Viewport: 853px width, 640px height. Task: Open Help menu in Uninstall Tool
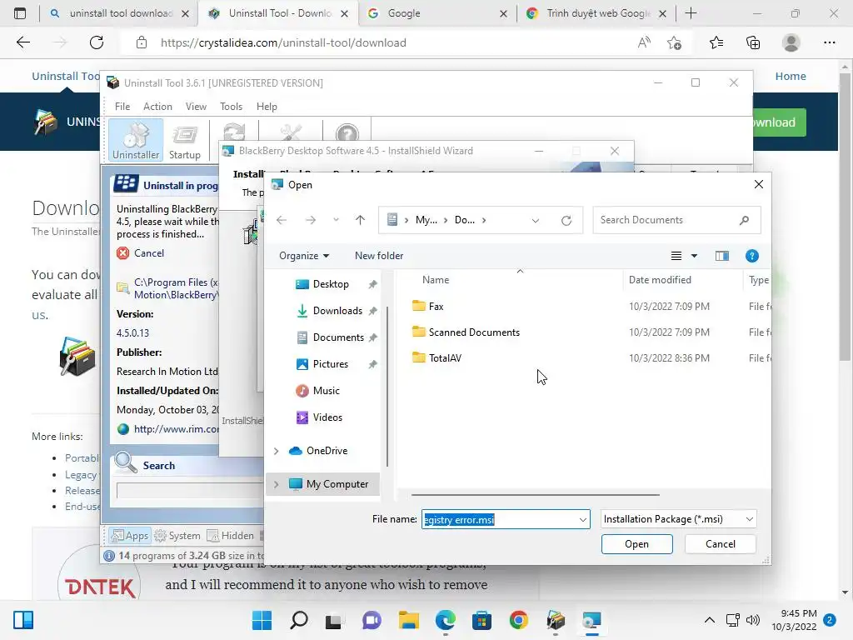pyautogui.click(x=267, y=107)
